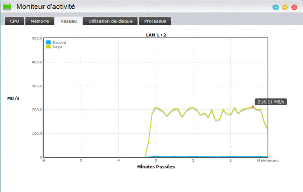Click the red data point marker on graph
Image resolution: width=303 pixels, height=192 pixels.
(253, 107)
